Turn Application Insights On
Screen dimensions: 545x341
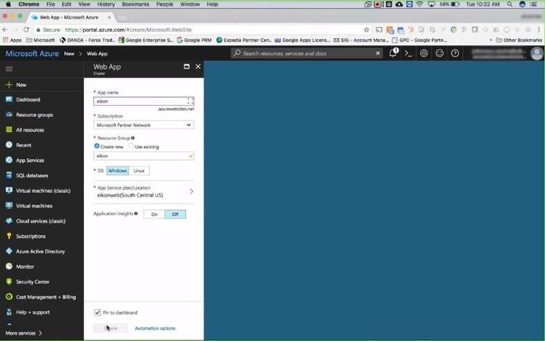[x=154, y=214]
